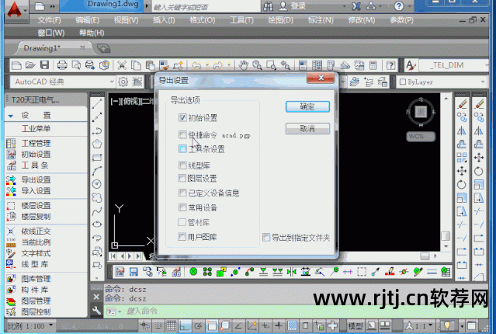The height and width of the screenshot is (334, 496).
Task: Uncheck the 初始设置 checkbox
Action: click(x=182, y=118)
